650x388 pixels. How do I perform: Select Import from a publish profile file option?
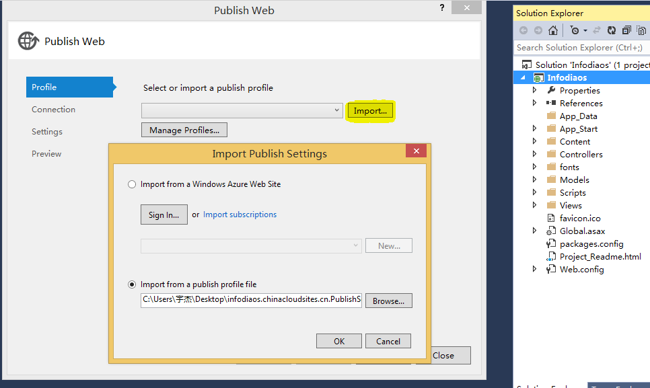click(132, 284)
